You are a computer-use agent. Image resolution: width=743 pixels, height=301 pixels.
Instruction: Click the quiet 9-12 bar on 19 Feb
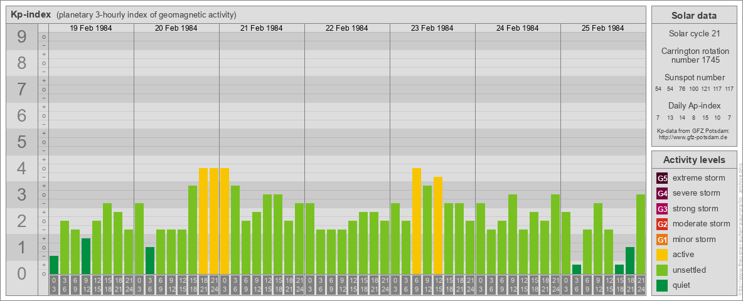click(86, 256)
